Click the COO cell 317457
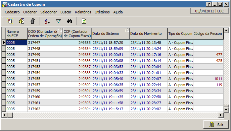 click(x=45, y=85)
